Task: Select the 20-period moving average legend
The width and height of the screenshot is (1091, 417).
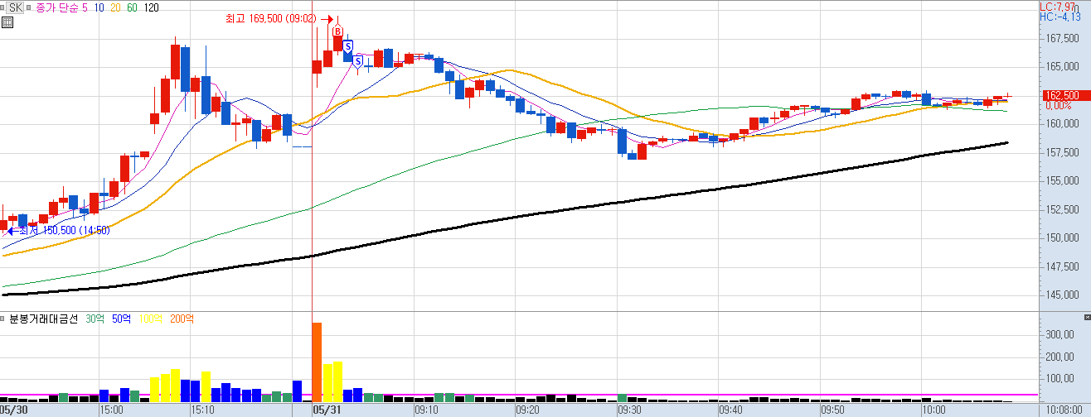Action: pyautogui.click(x=115, y=7)
